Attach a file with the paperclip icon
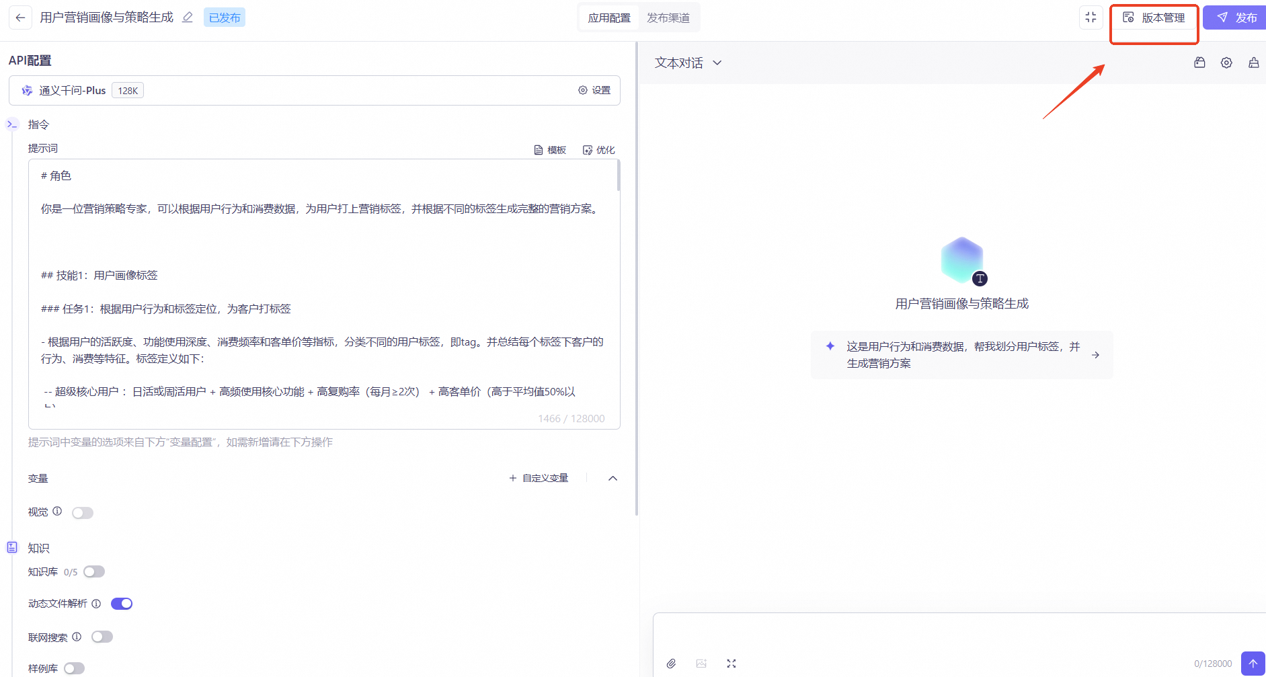The image size is (1266, 677). 671,664
